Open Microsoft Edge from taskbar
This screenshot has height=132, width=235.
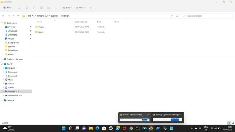[x=97, y=128]
